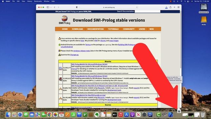211x119 pixels.
Task: Open Numbers from the Dock
Action: 73,115
